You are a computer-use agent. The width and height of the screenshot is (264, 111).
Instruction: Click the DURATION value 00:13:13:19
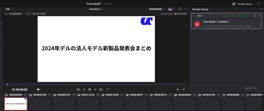pyautogui.click(x=180, y=14)
